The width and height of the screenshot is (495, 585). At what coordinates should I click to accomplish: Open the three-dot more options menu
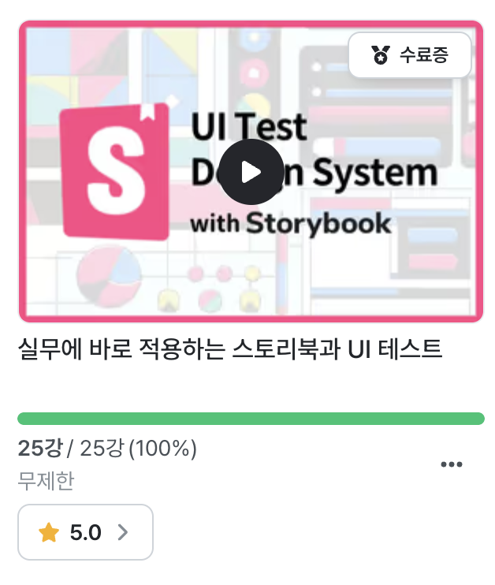coord(452,464)
